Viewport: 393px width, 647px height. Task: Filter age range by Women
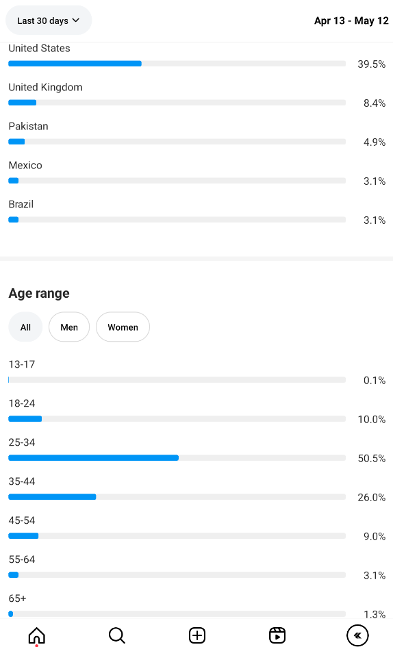[123, 327]
